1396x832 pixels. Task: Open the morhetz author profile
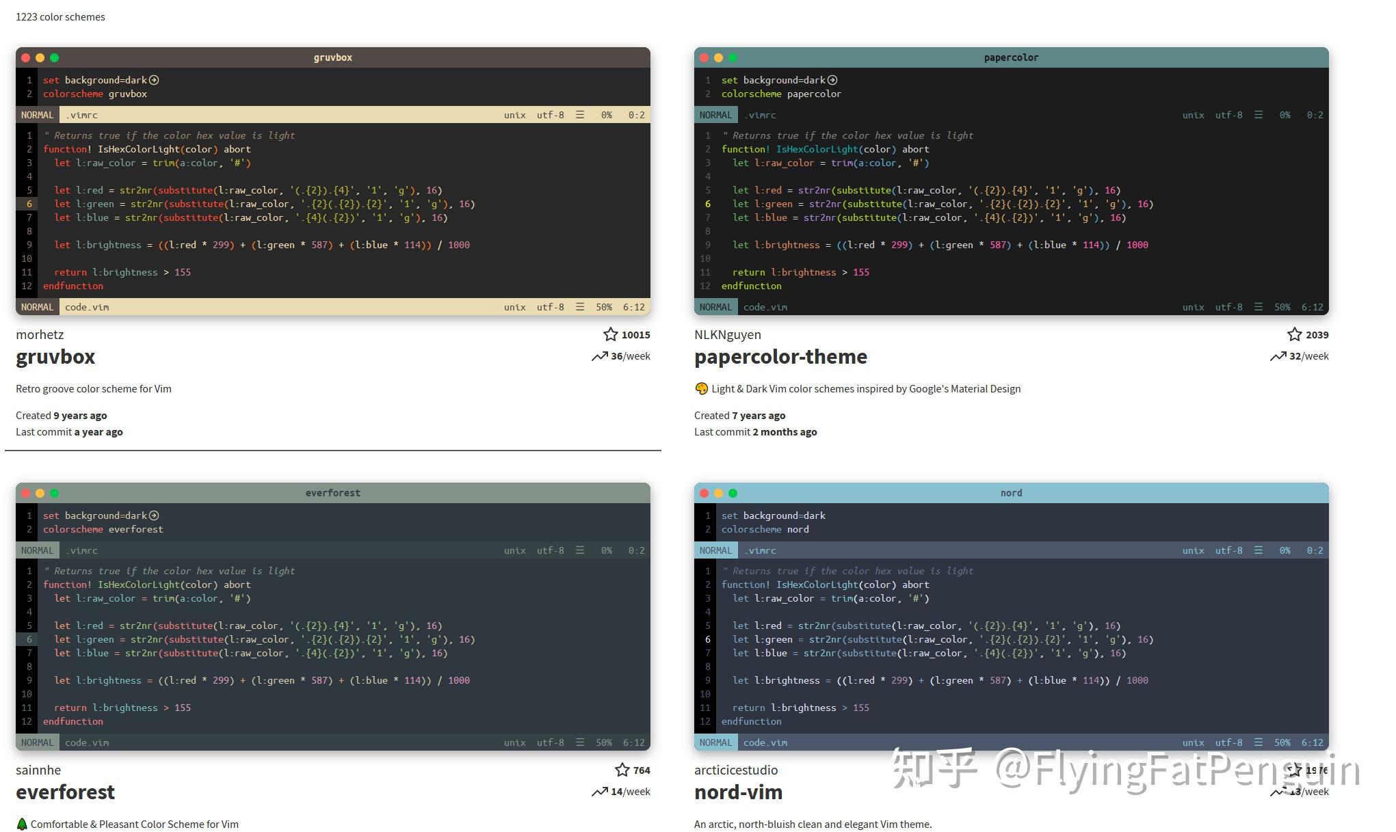(x=39, y=334)
